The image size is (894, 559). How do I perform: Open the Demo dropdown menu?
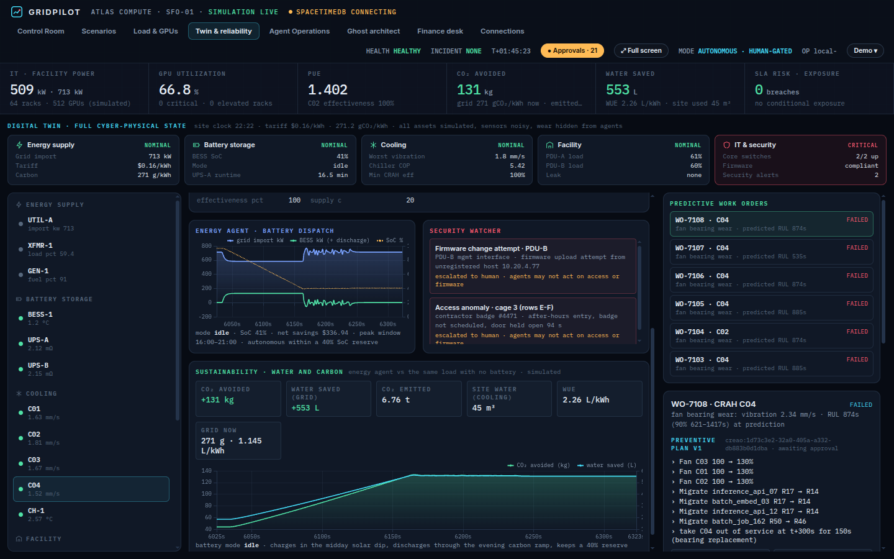[865, 51]
